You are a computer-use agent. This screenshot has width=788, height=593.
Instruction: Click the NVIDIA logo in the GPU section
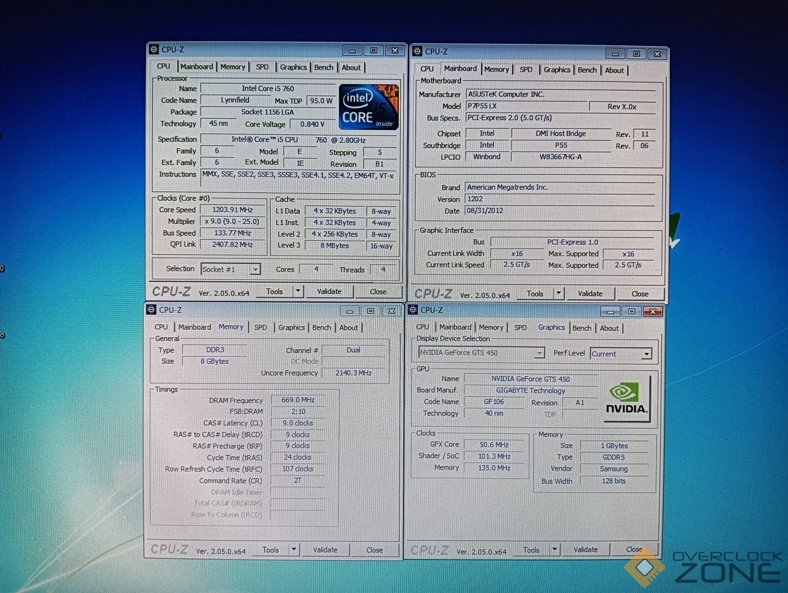click(x=626, y=399)
